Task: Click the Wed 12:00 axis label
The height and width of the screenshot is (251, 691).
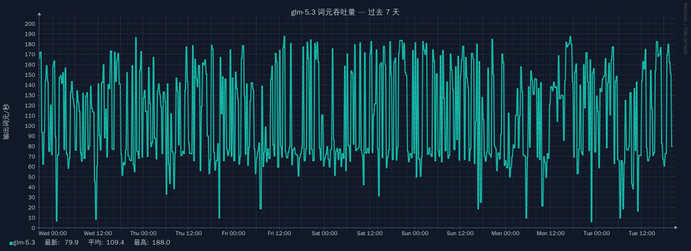Action: (x=98, y=233)
